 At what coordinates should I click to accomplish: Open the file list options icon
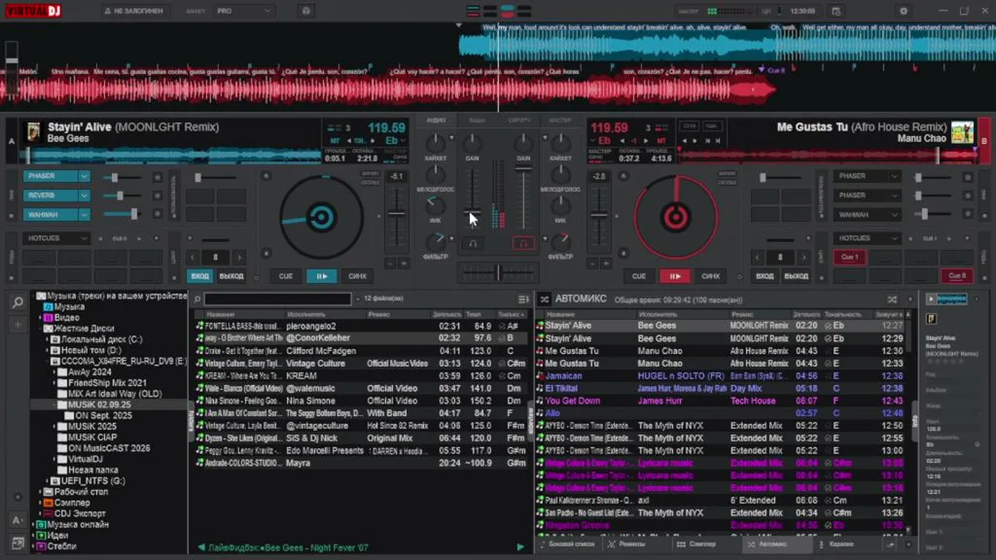(524, 299)
